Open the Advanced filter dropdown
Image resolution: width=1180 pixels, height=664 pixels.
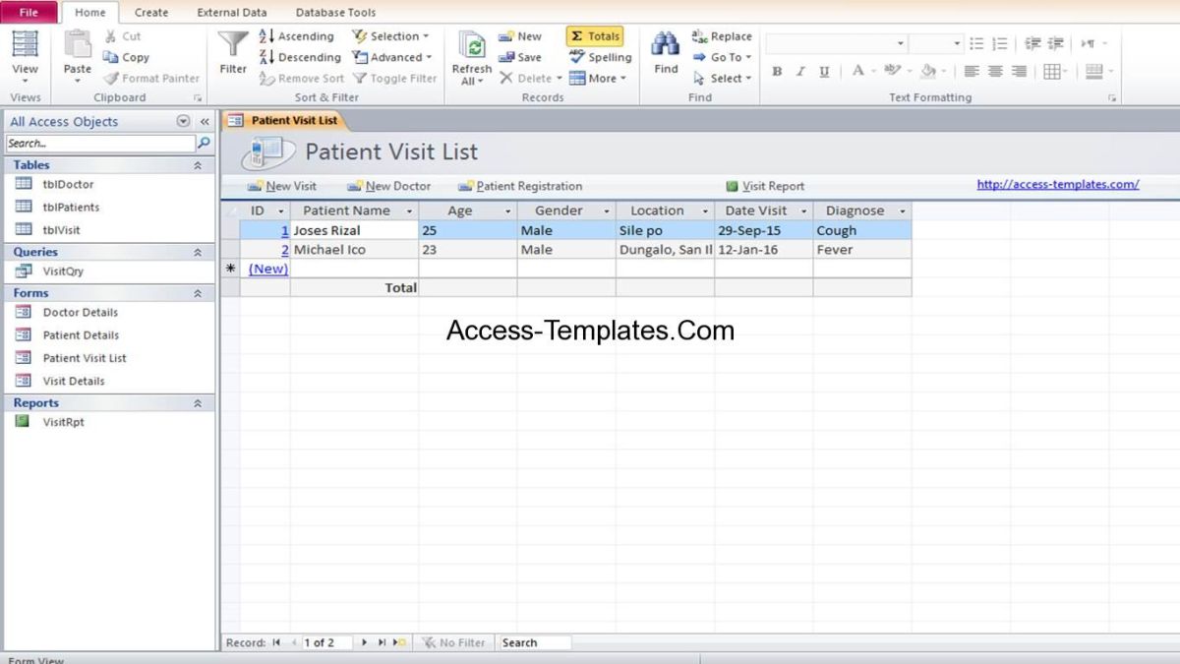(392, 57)
